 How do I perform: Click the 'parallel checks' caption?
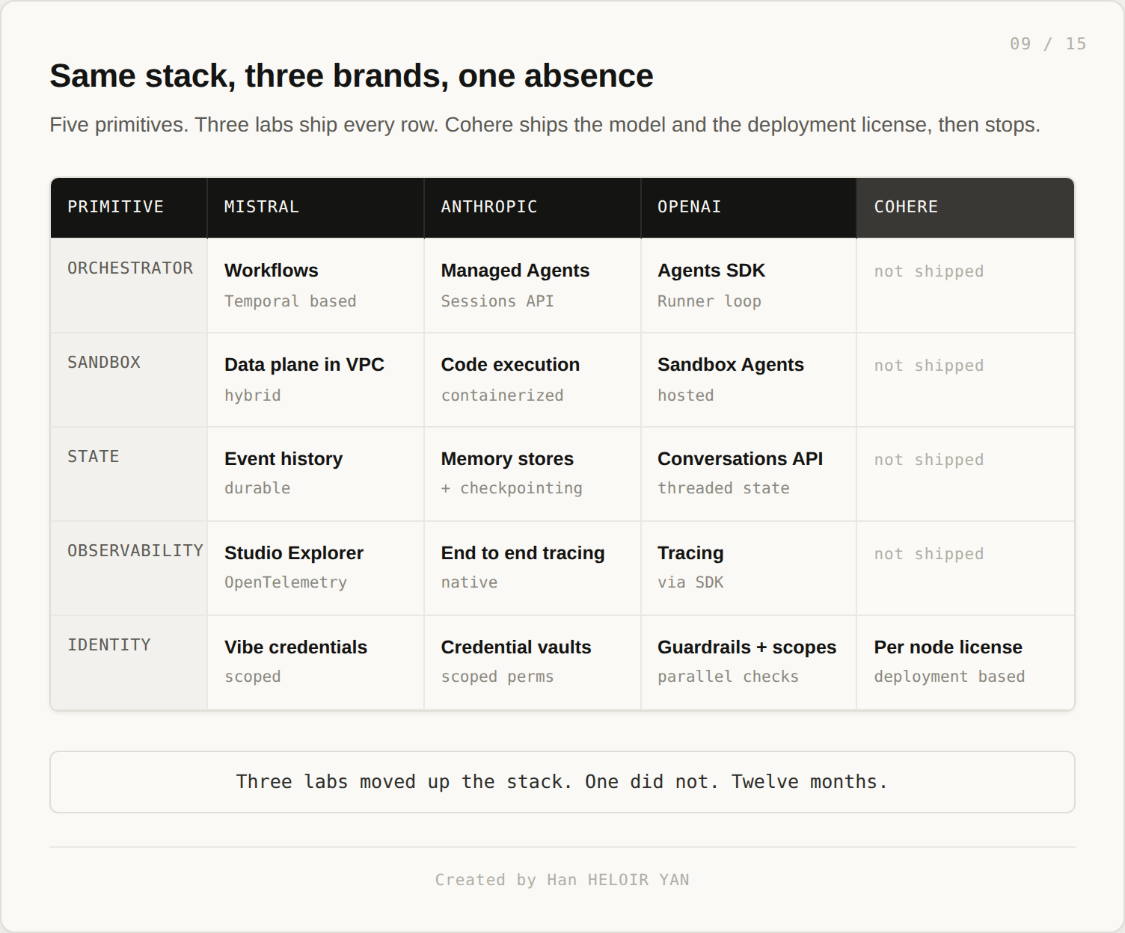coord(728,677)
